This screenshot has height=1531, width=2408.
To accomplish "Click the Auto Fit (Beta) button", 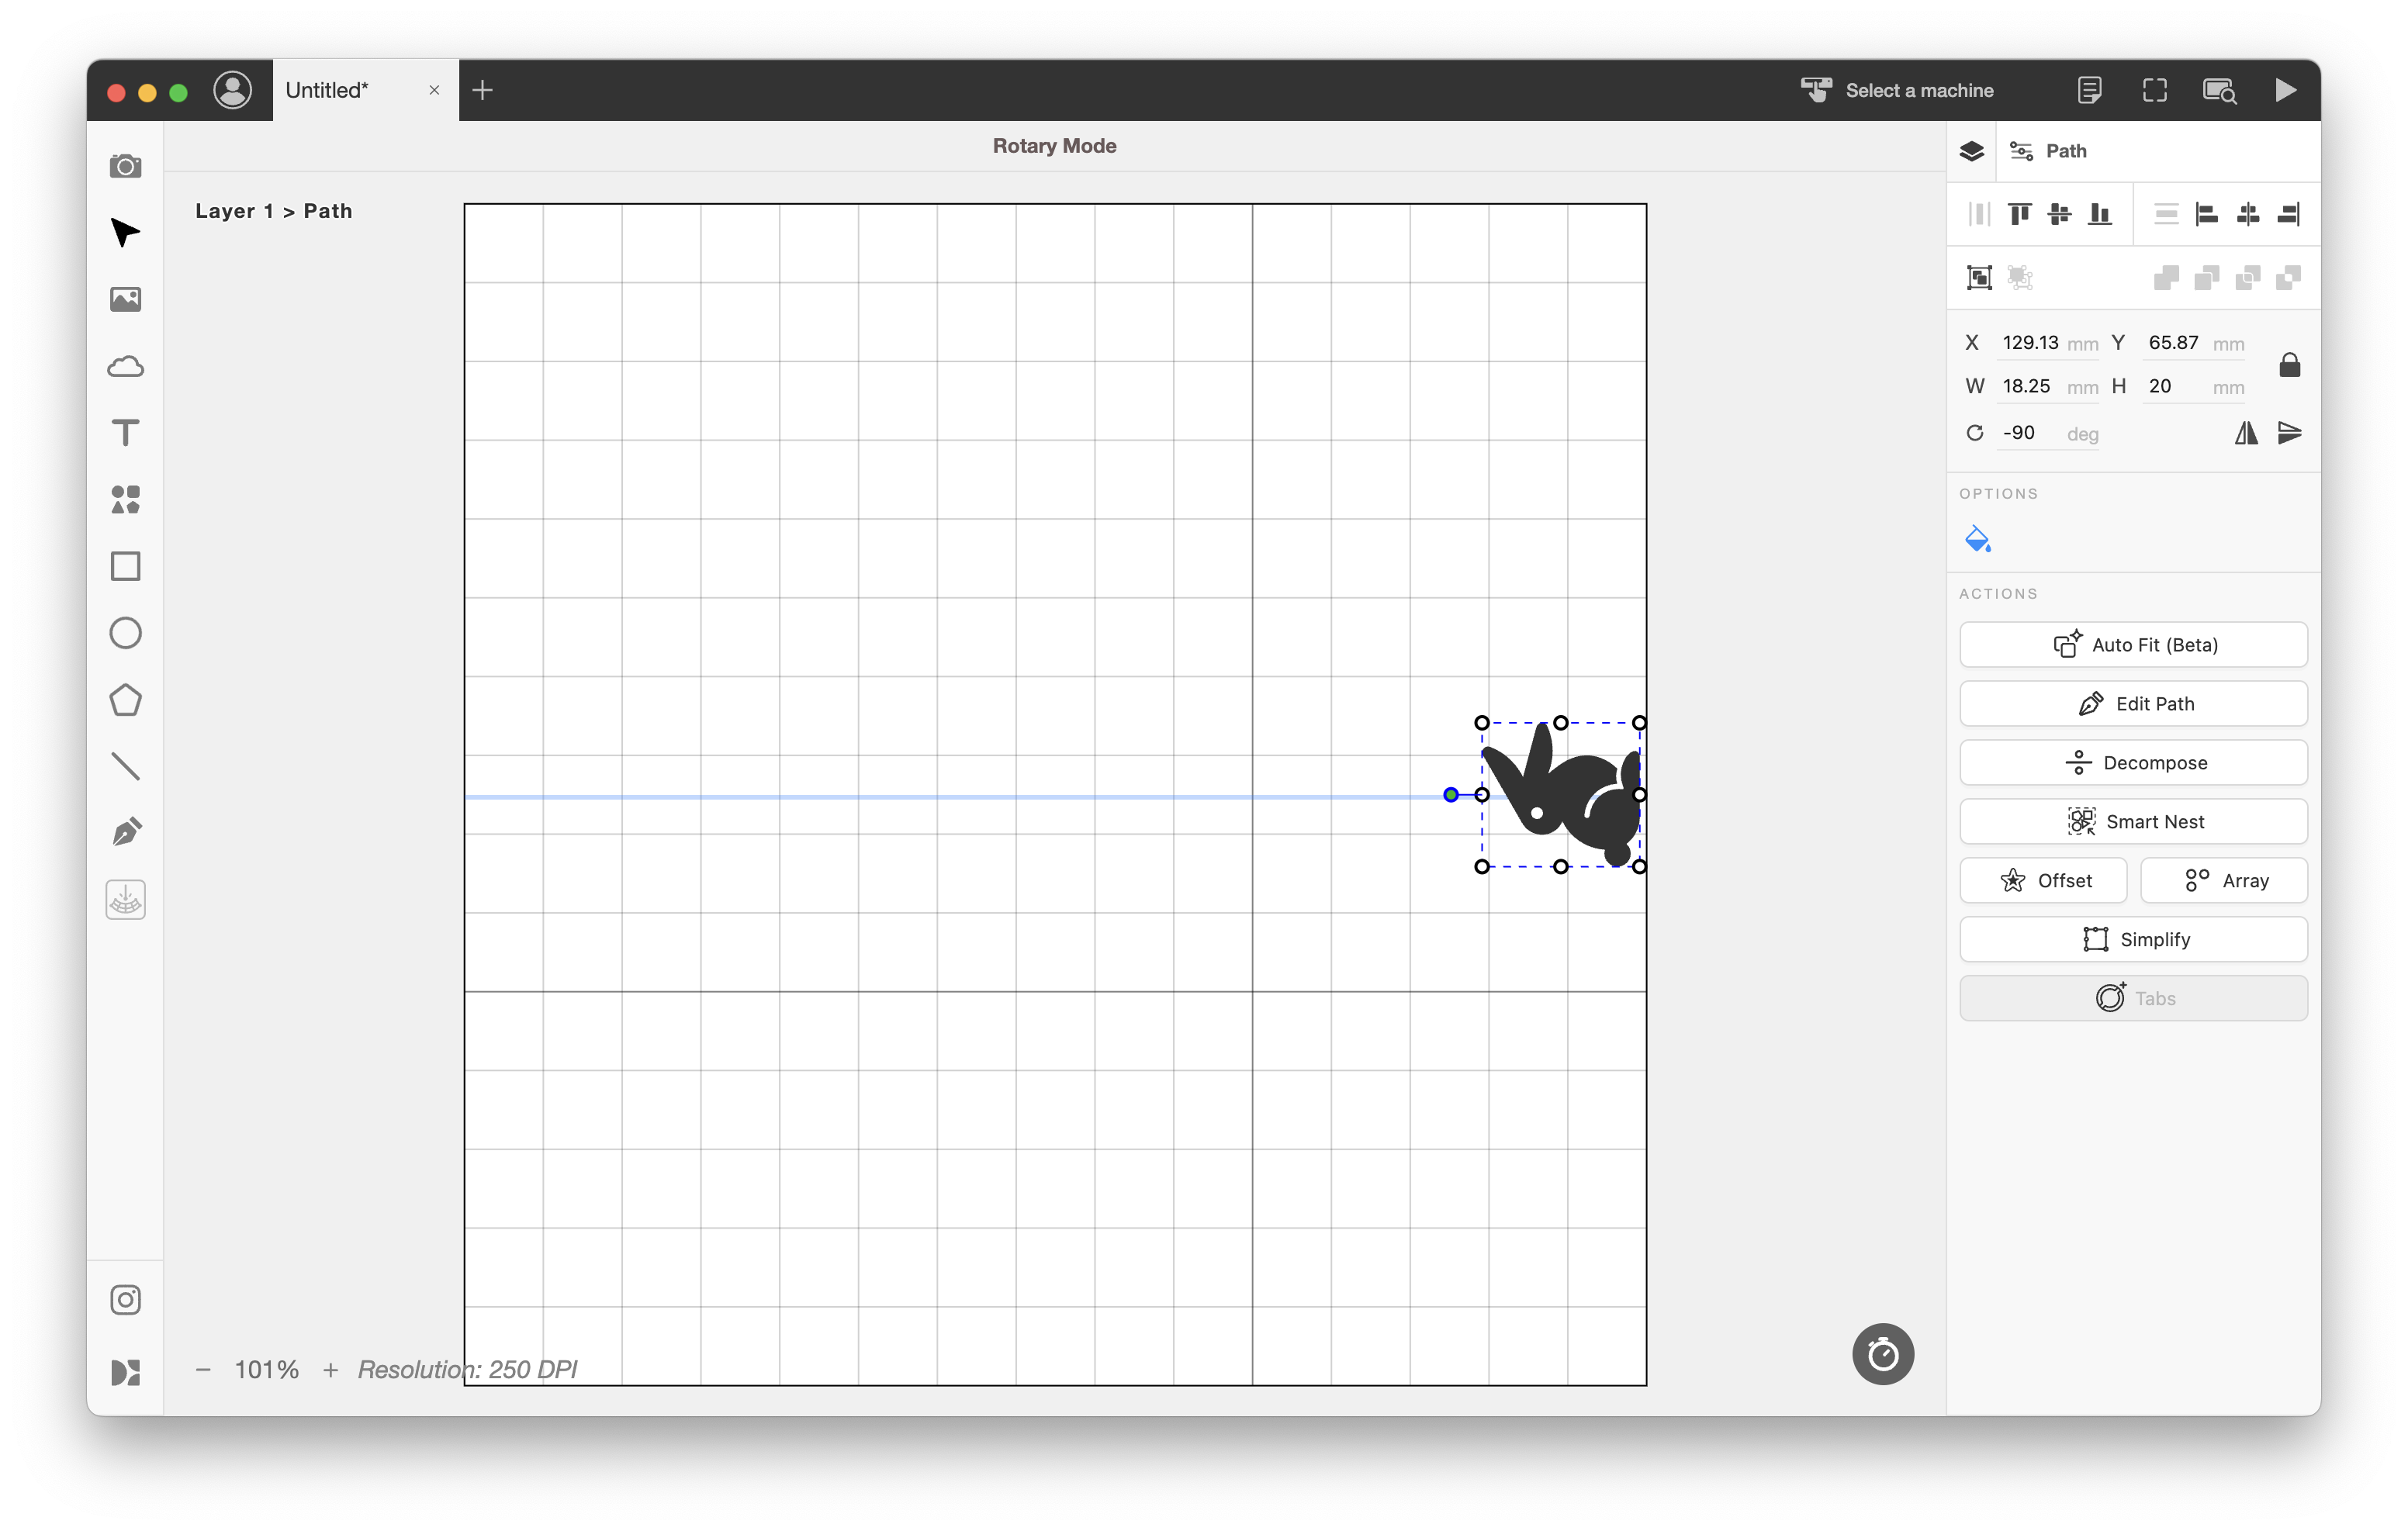I will [x=2133, y=645].
